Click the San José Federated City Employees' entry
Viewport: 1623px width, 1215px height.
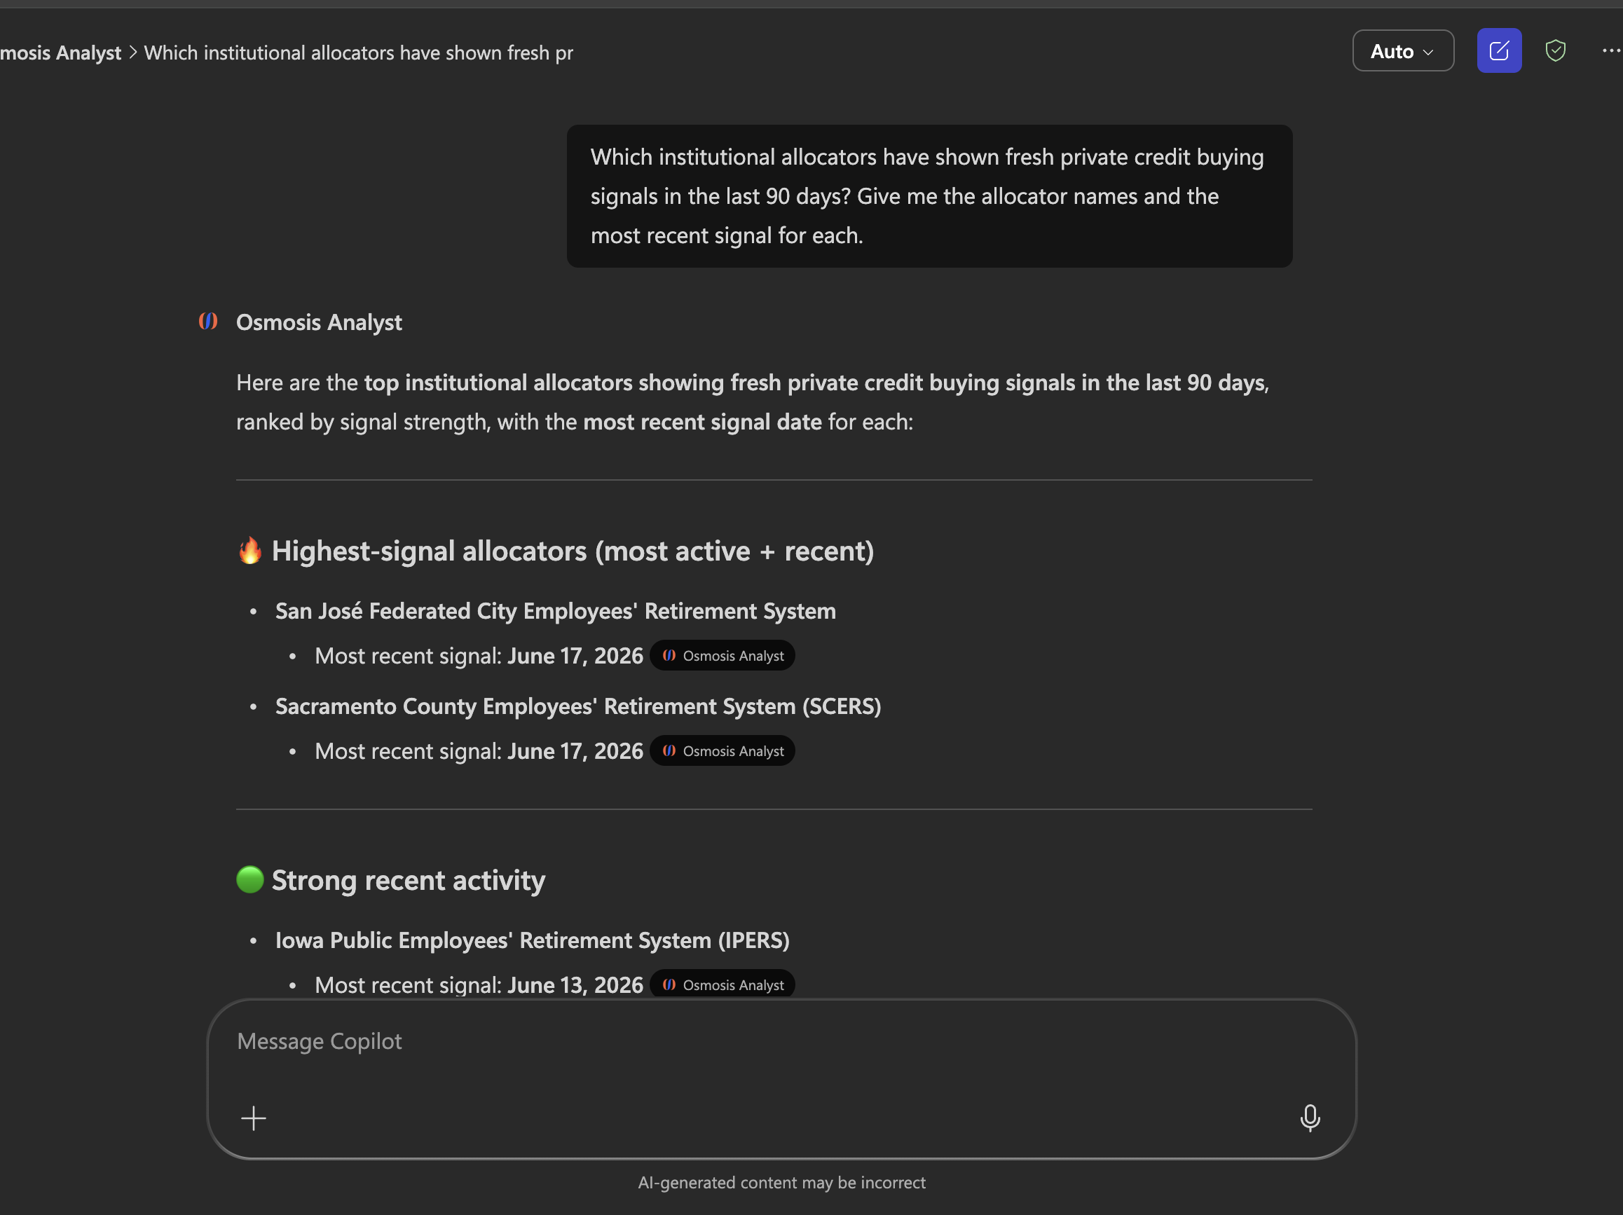[556, 611]
